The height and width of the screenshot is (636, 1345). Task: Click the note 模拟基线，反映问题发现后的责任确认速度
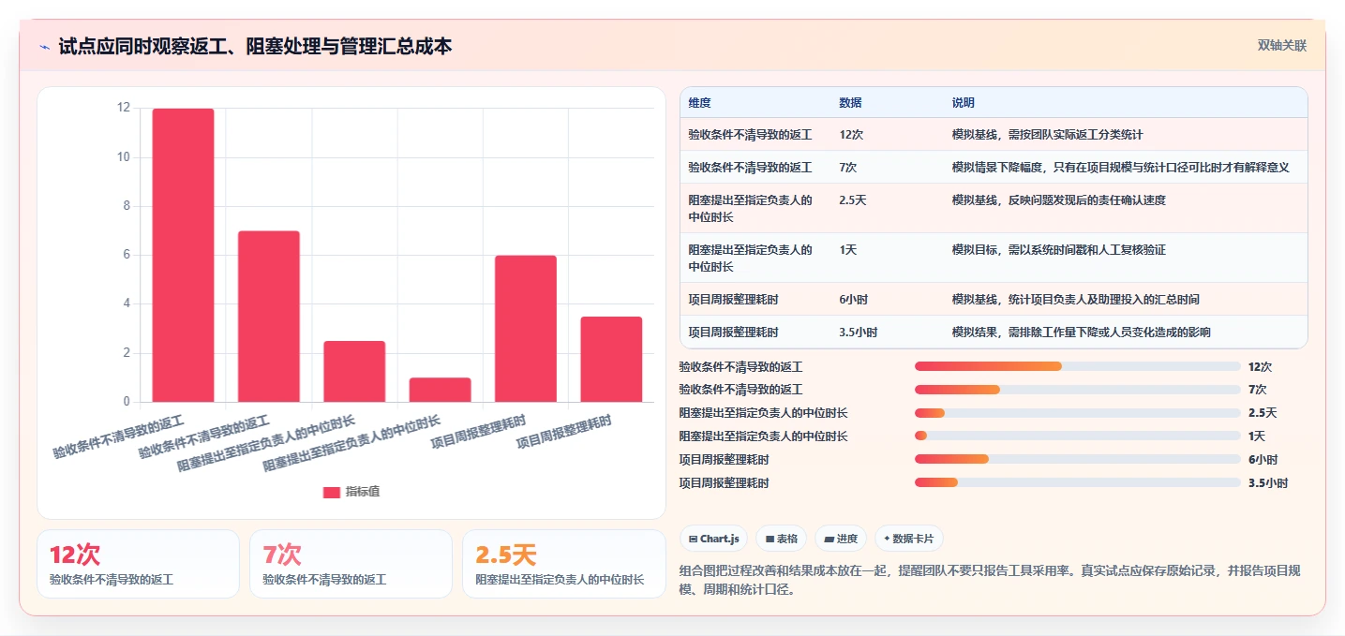[x=1059, y=200]
